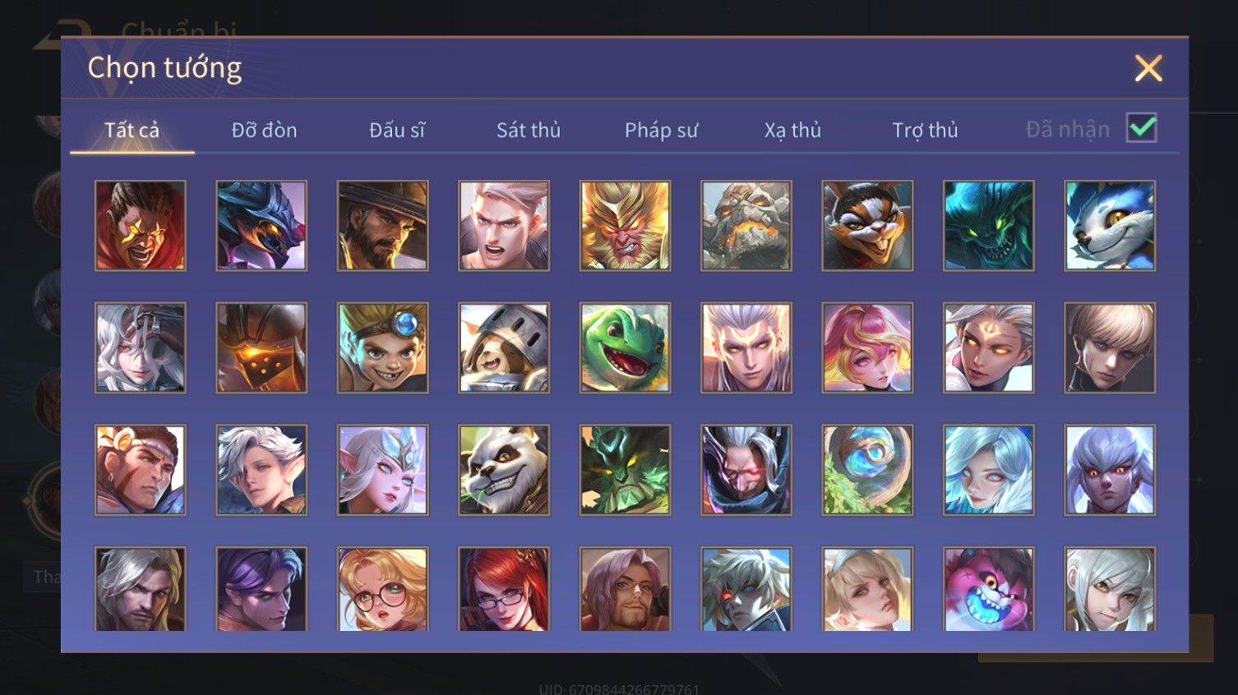1238x695 pixels.
Task: Choose the knight helmet sloth hero
Action: click(x=504, y=347)
